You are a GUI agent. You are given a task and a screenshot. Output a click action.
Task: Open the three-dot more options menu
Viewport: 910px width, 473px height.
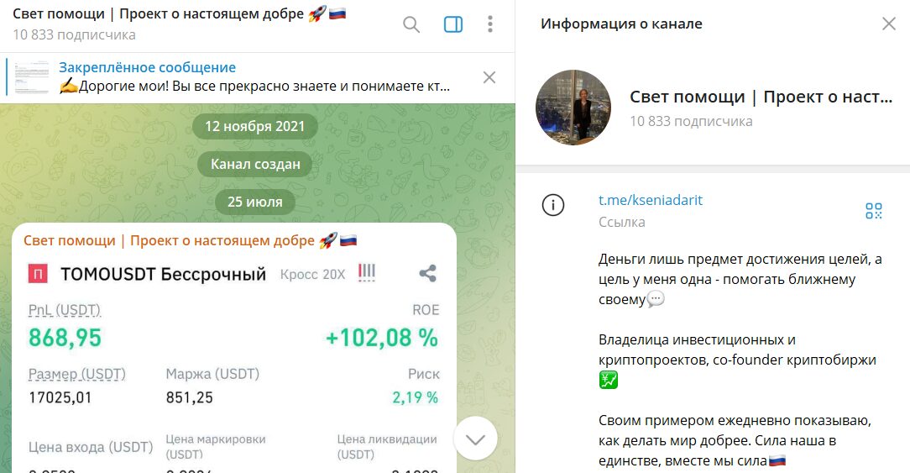click(490, 24)
